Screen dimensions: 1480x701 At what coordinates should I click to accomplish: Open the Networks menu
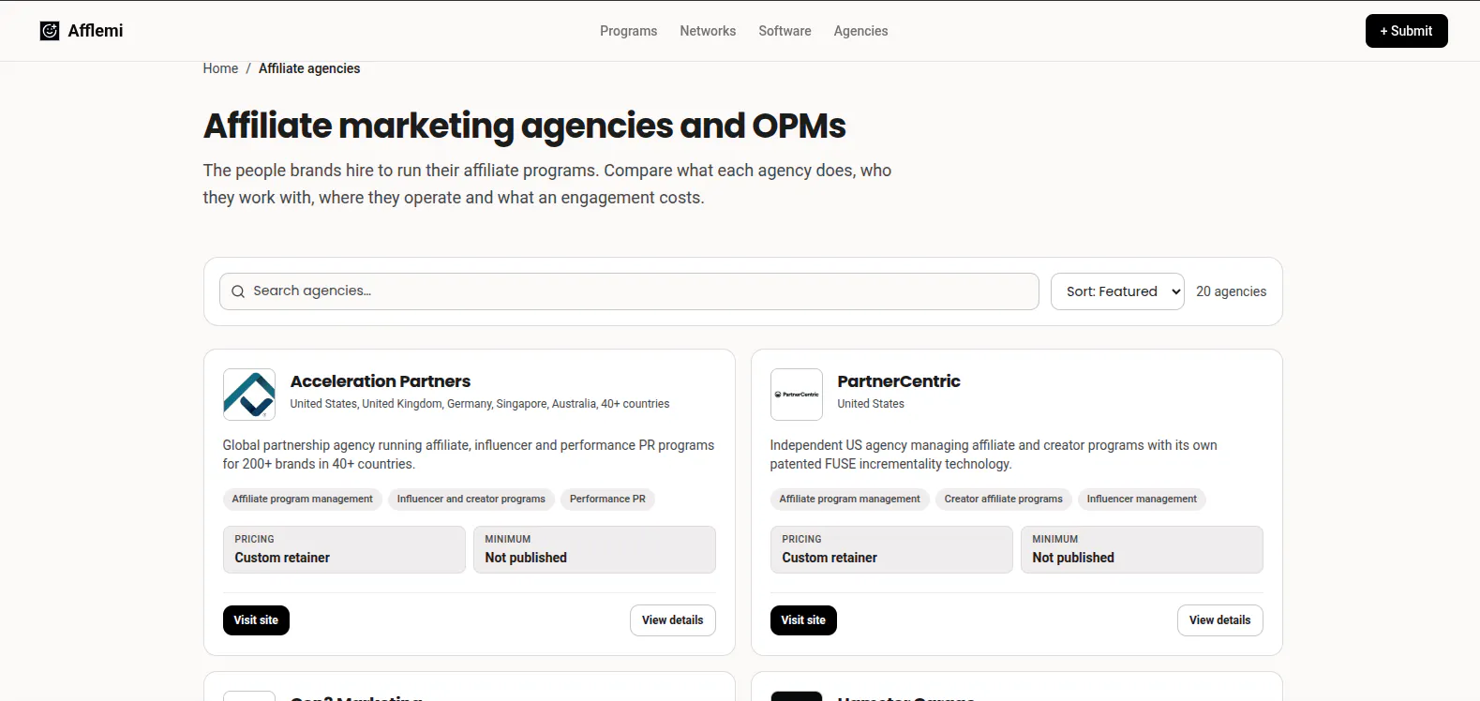(x=708, y=31)
